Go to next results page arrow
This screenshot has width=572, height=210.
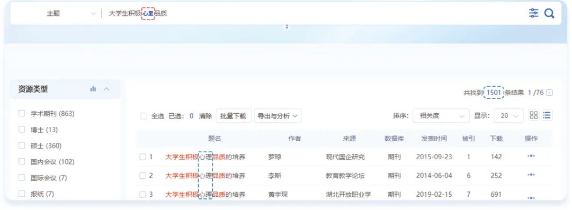tap(549, 93)
